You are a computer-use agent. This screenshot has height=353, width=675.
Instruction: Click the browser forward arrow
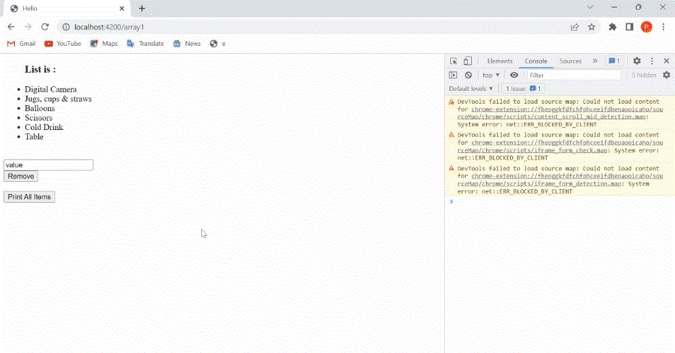click(x=28, y=27)
